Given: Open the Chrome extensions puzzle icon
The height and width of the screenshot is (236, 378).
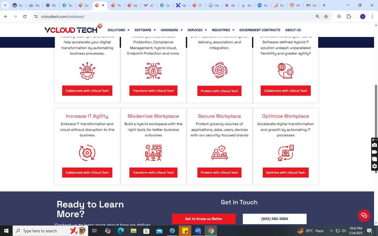Looking at the screenshot, I should (x=349, y=17).
